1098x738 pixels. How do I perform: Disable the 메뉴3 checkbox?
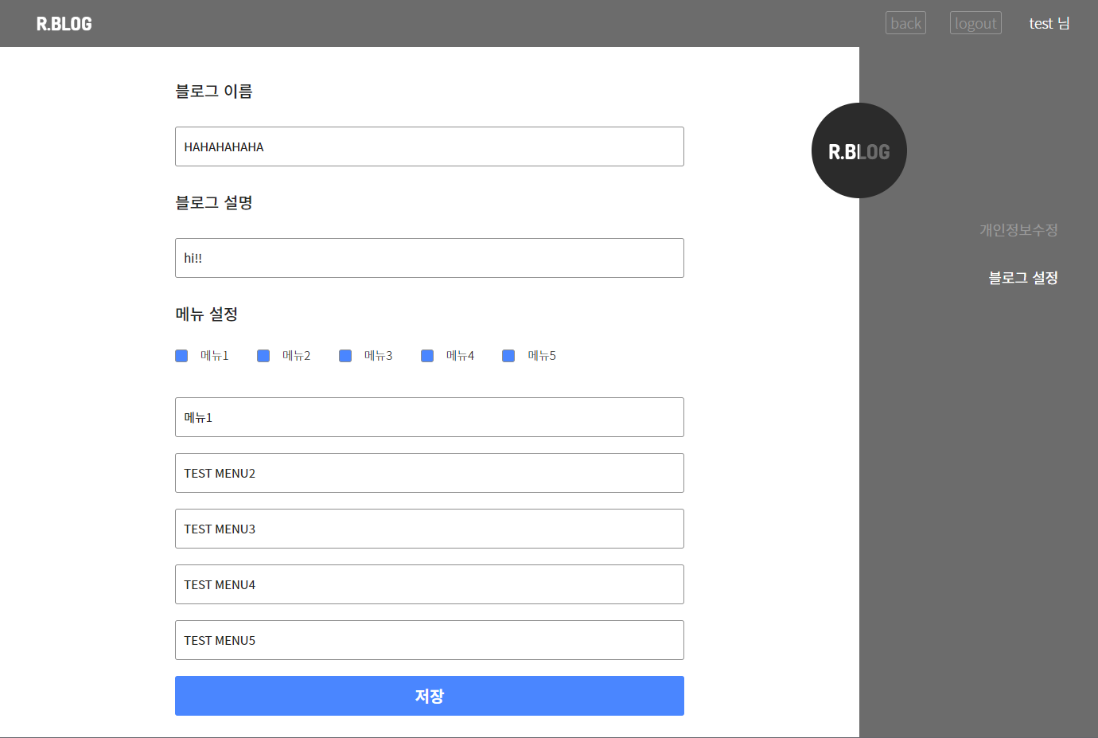(345, 355)
